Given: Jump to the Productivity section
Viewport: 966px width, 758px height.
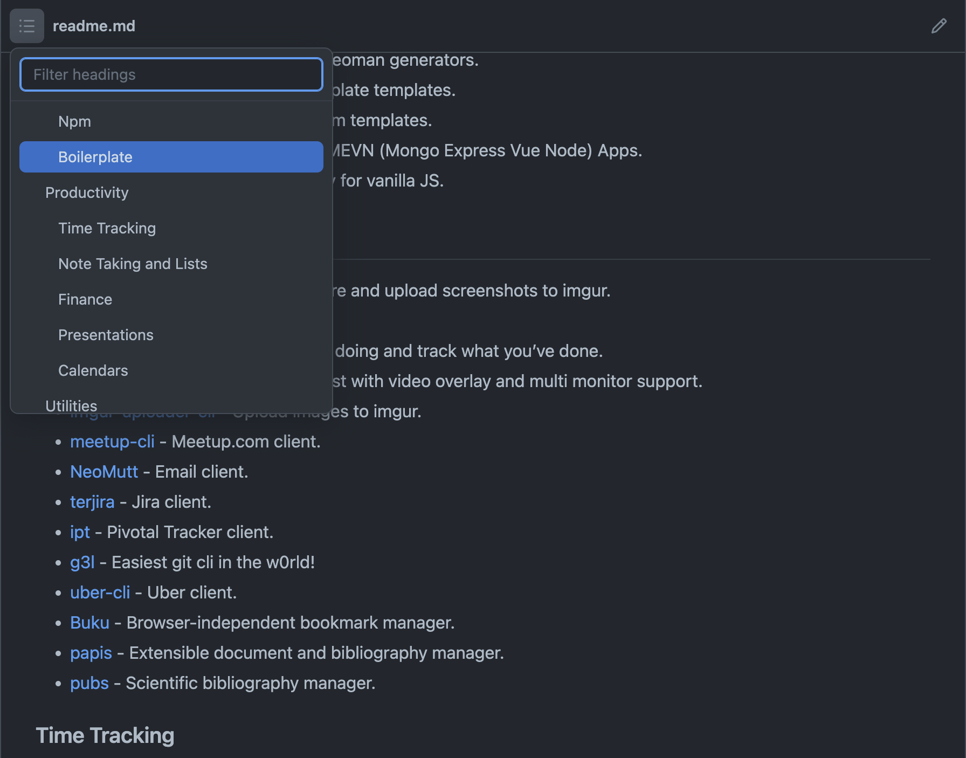Looking at the screenshot, I should pos(87,192).
